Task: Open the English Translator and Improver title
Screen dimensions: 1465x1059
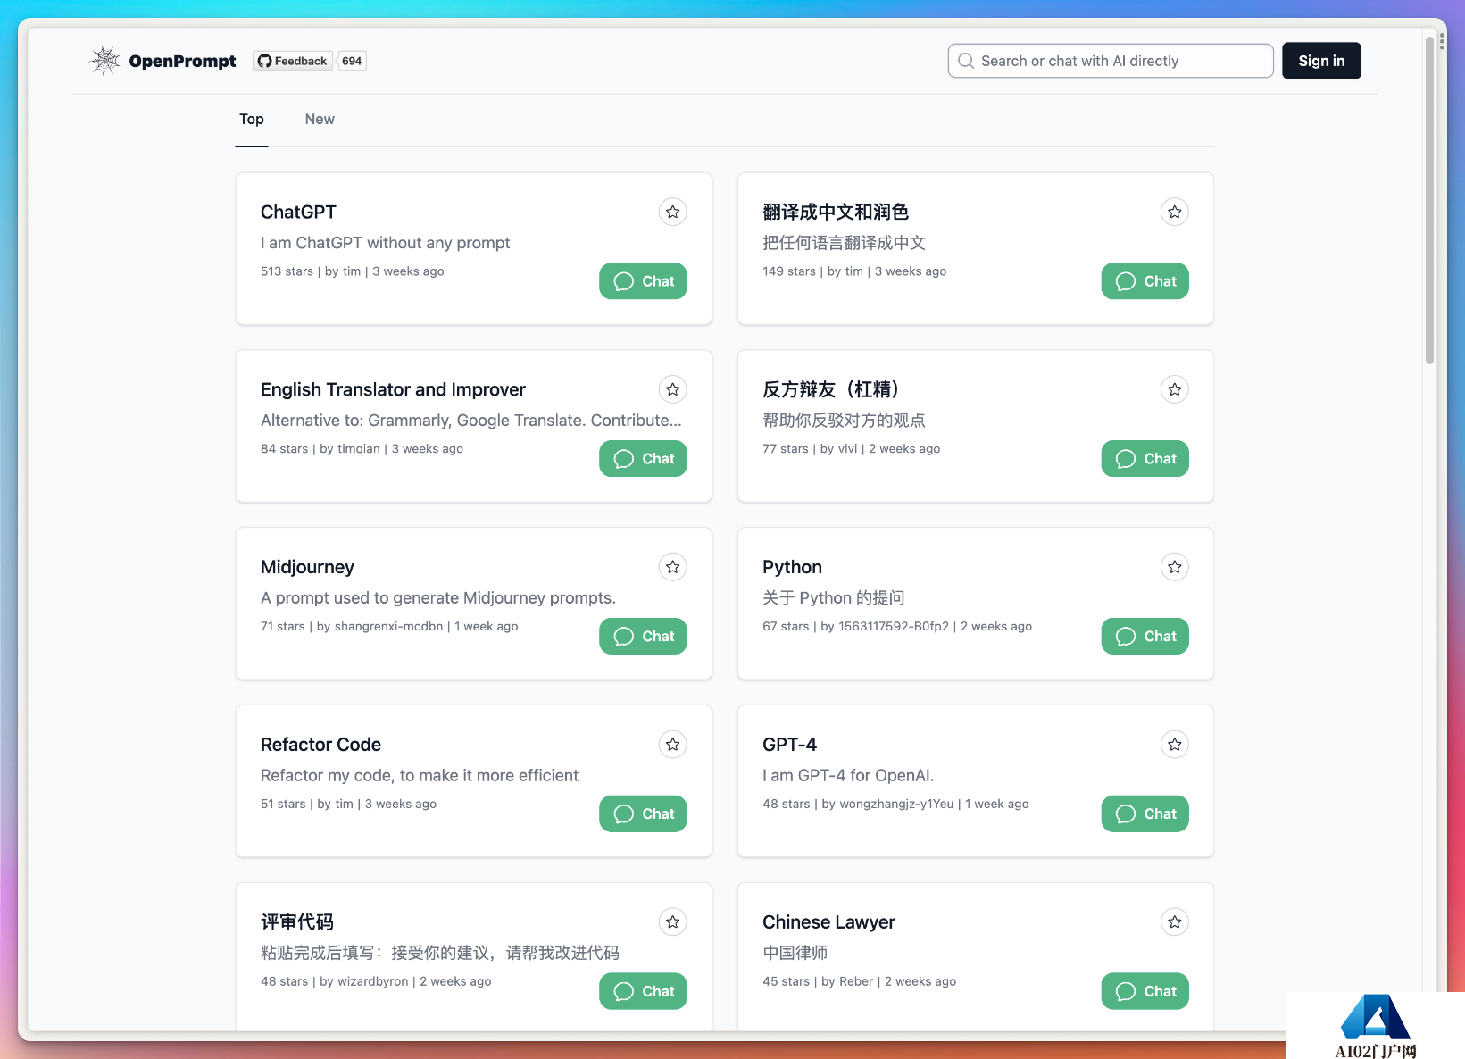Action: pos(393,389)
